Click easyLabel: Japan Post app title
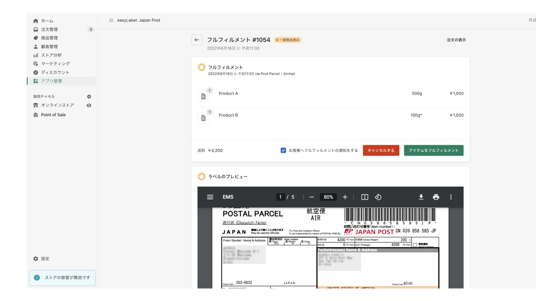 pos(139,20)
